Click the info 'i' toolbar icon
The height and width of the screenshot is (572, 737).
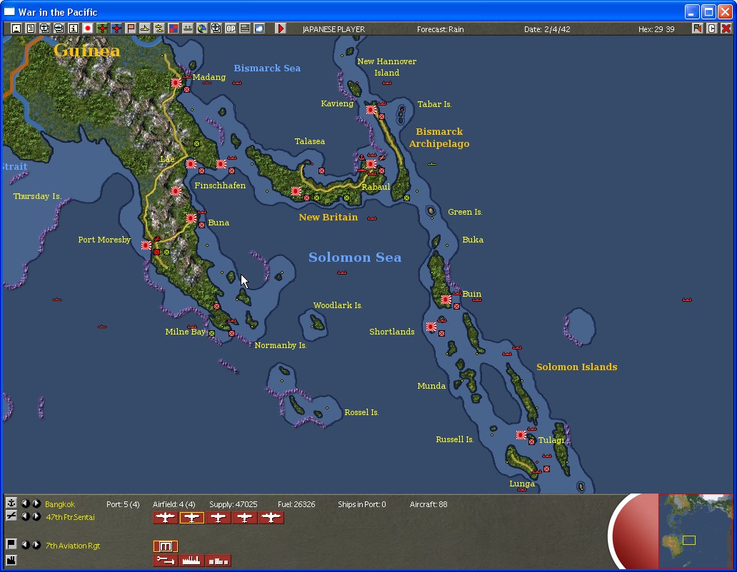coord(74,29)
